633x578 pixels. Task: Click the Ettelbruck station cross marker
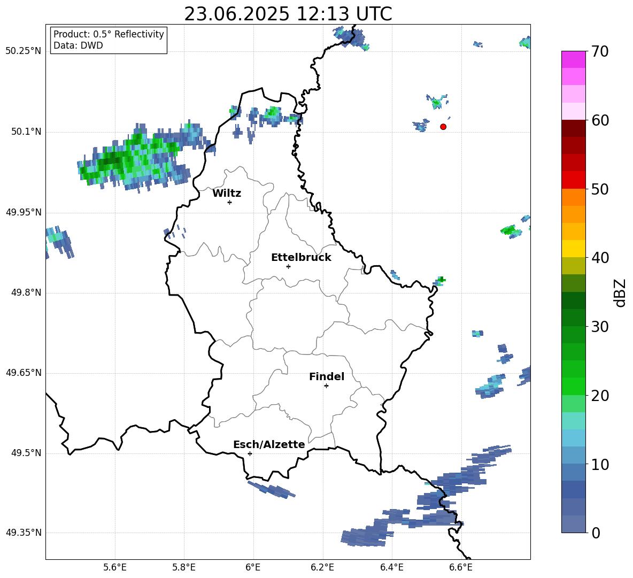point(288,266)
